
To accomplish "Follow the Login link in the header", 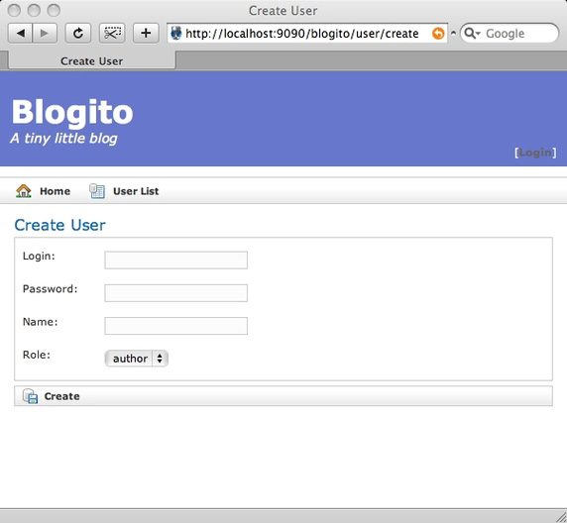I will [535, 153].
